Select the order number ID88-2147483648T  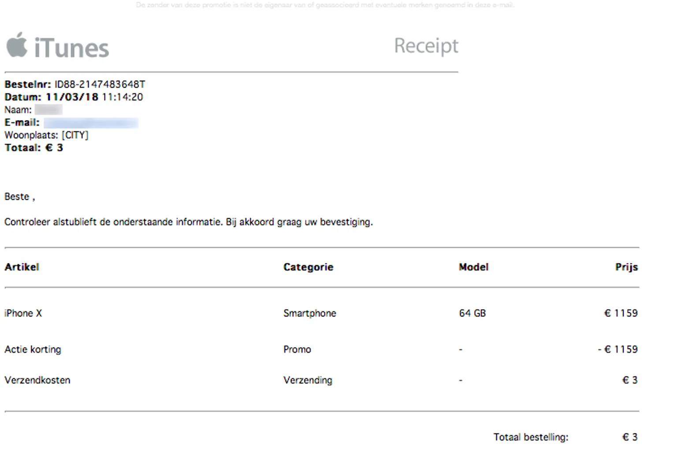pos(100,84)
